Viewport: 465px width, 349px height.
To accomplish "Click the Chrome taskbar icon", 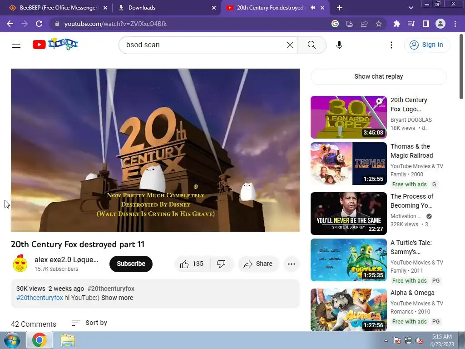I will (40, 340).
